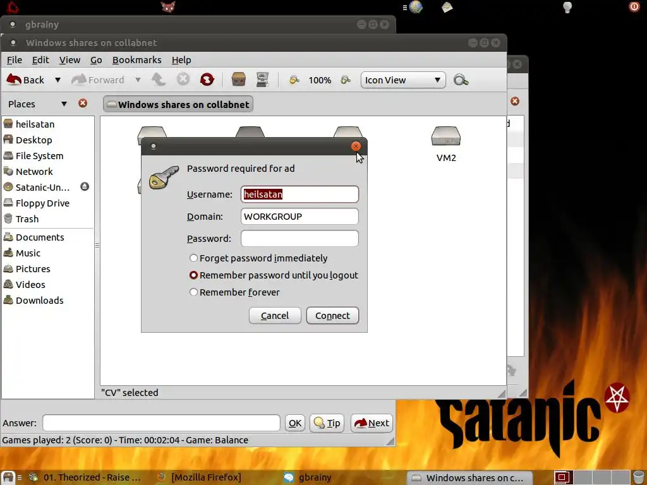Click the trash icon in bottom panel
647x485 pixels.
tap(639, 477)
